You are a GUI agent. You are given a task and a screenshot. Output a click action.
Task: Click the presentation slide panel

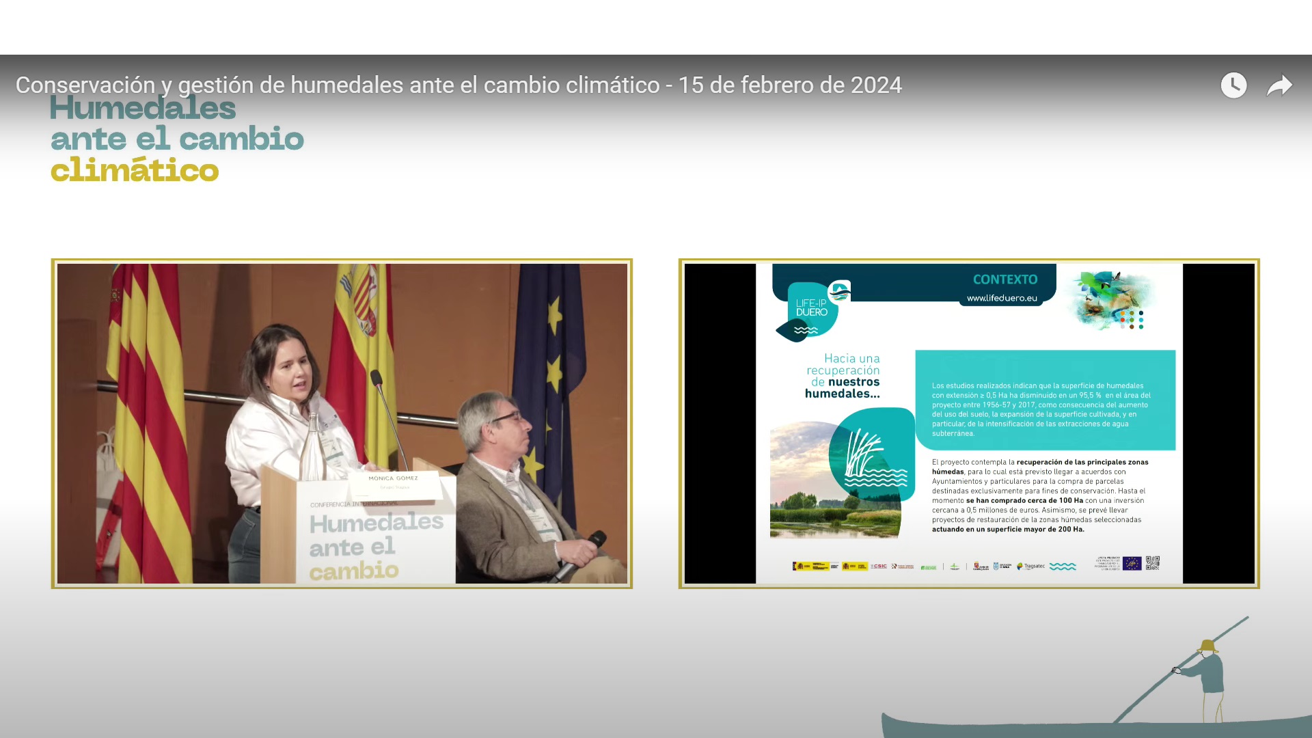coord(969,424)
